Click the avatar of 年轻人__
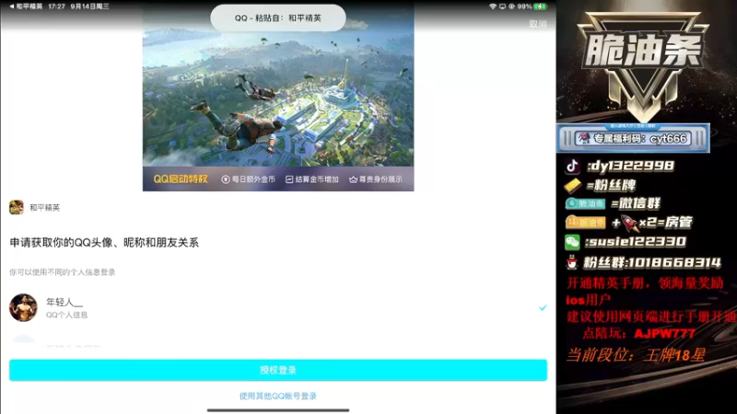The width and height of the screenshot is (737, 414). (23, 307)
